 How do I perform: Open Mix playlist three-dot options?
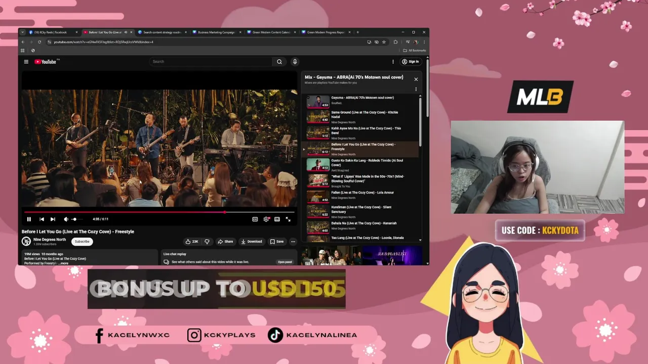tap(416, 89)
